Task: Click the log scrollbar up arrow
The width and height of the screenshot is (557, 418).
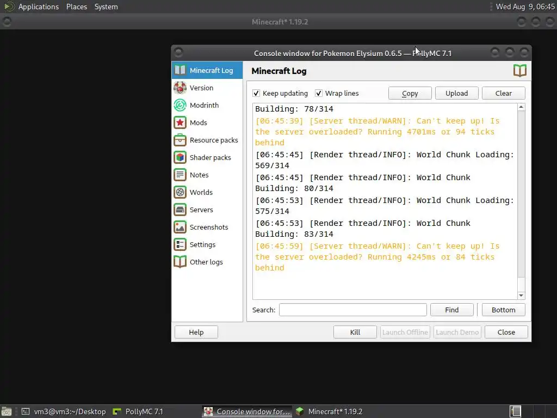Action: tap(521, 107)
